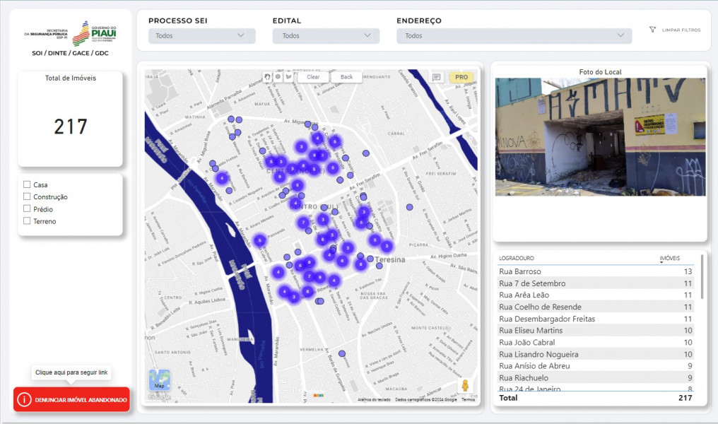Click the Clear button on map
The image size is (718, 424).
[313, 77]
